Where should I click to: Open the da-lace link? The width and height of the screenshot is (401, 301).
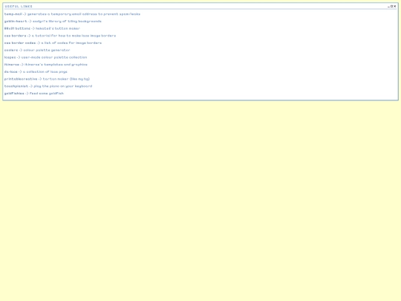coord(11,71)
